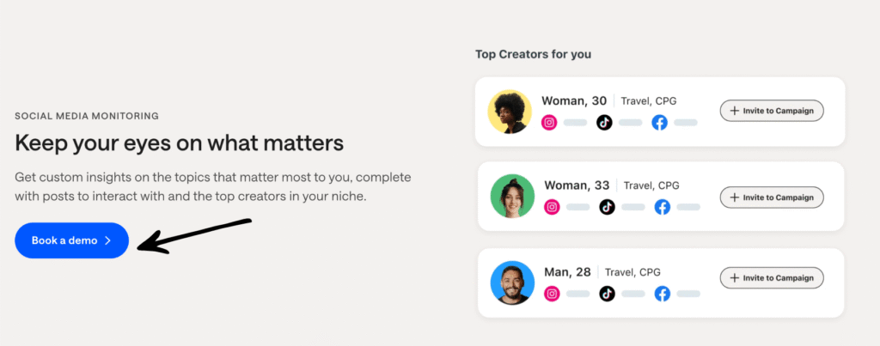Click the Man, 28 creator name

coord(567,272)
